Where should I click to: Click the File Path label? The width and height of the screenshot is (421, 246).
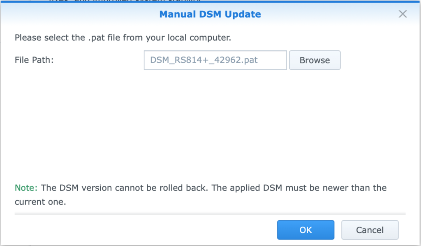tap(34, 60)
